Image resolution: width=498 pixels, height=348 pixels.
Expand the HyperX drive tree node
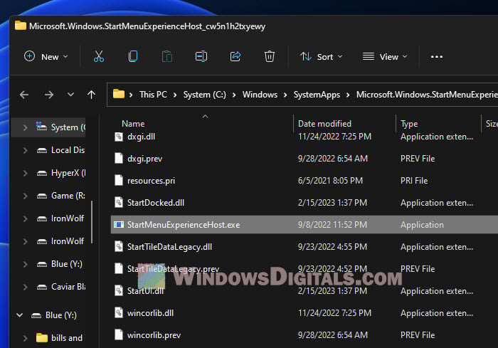coord(25,173)
